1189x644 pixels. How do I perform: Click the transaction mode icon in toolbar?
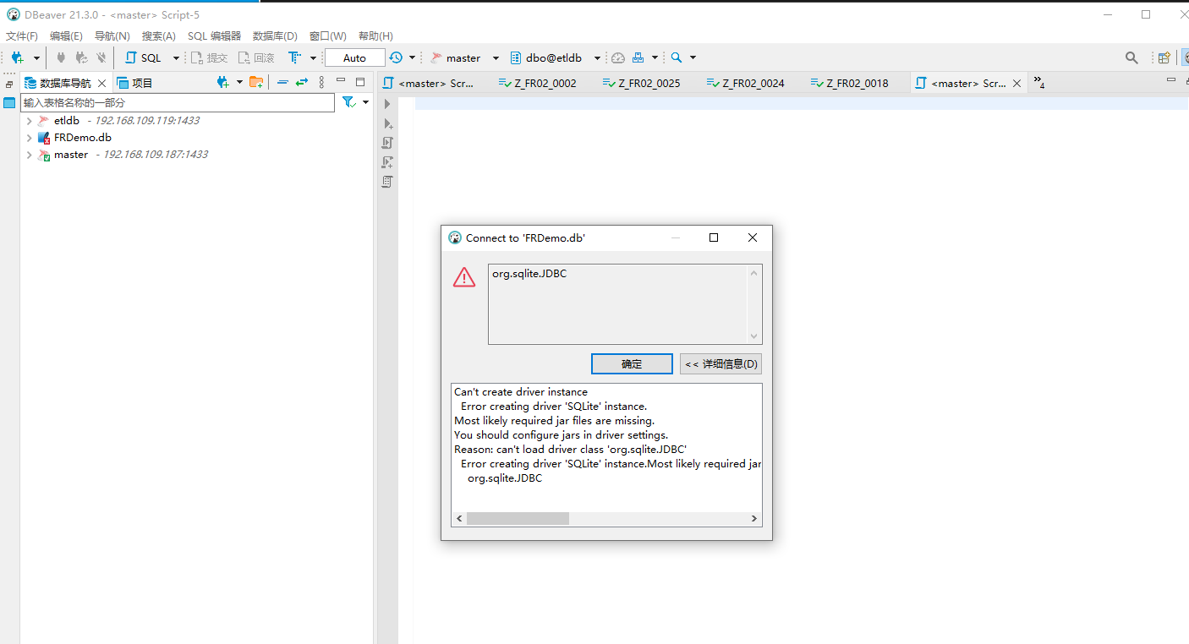click(x=294, y=57)
